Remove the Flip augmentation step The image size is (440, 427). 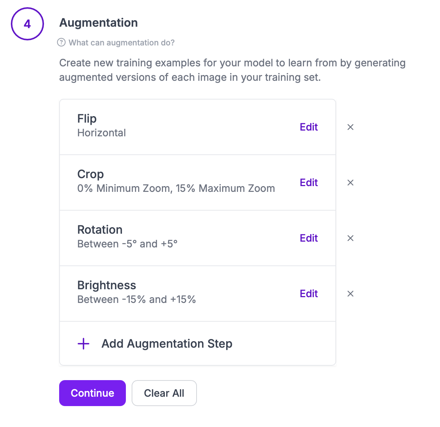[350, 127]
